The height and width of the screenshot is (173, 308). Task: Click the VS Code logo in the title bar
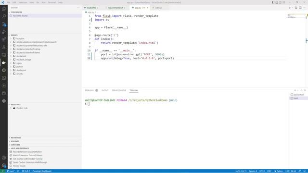pyautogui.click(x=3, y=2)
